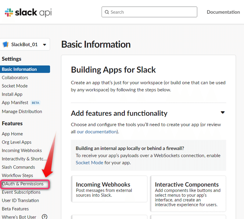Open the Documentation menu item

pos(223,12)
